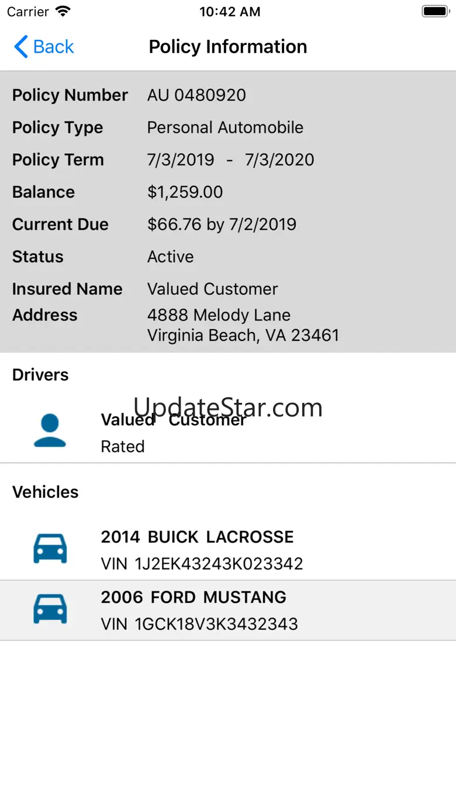Image resolution: width=456 pixels, height=811 pixels.
Task: Tap the driver person icon
Action: coord(50,431)
